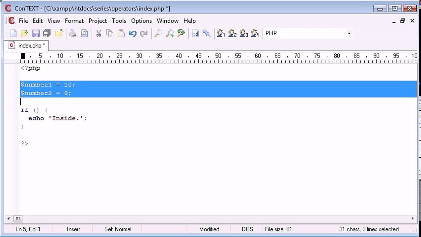
Task: Cut selection with scissors icon
Action: point(98,33)
